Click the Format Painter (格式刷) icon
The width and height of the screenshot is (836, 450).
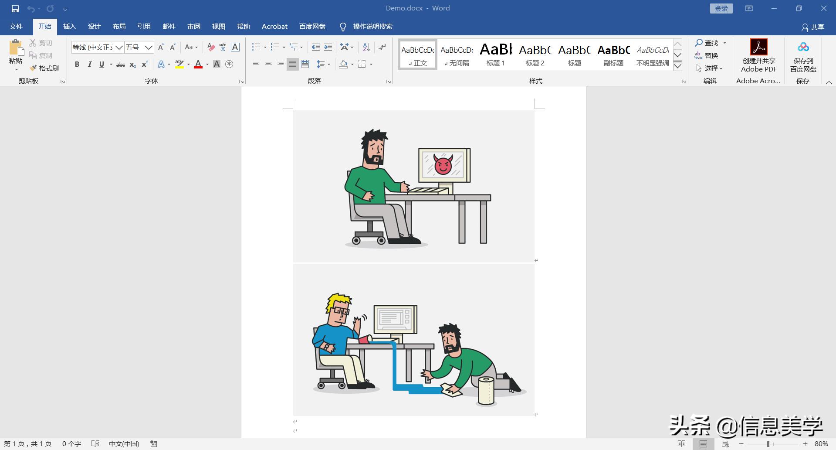tap(33, 68)
